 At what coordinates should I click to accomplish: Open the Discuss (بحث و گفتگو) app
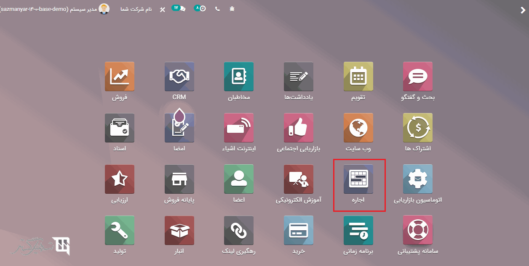coord(418,76)
